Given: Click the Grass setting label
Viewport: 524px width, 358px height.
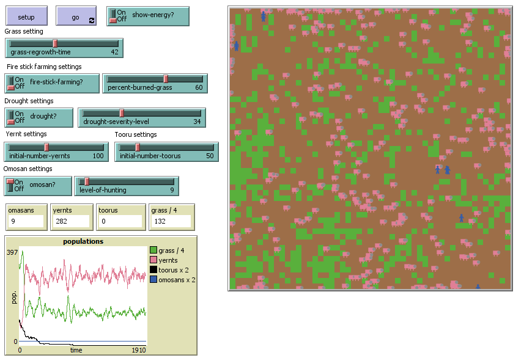Looking at the screenshot, I should point(24,31).
